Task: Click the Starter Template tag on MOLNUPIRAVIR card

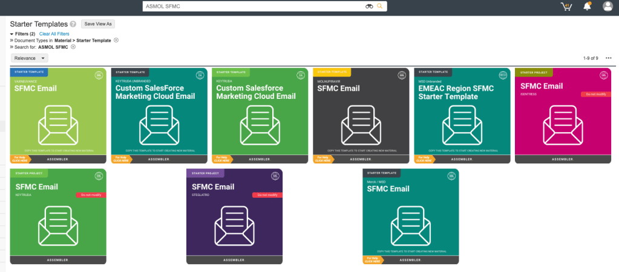Action: coord(332,72)
